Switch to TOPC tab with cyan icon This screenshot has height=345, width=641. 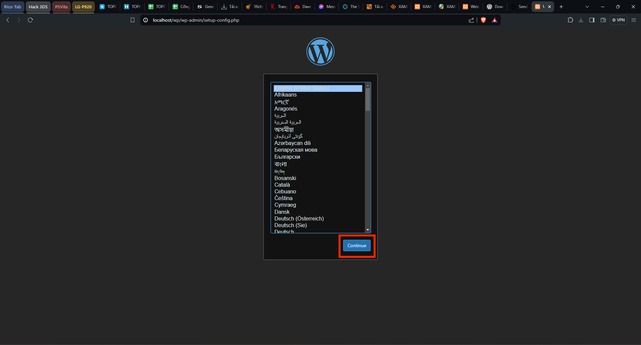(x=108, y=7)
